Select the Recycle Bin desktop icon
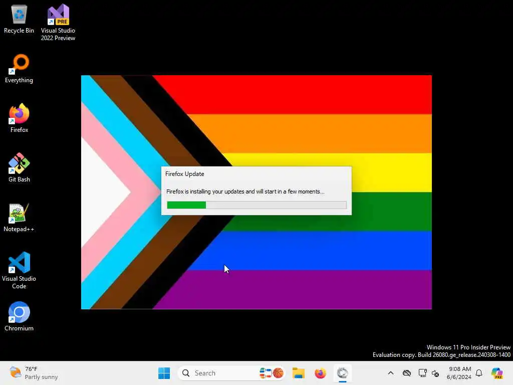This screenshot has width=513, height=385. click(x=19, y=19)
